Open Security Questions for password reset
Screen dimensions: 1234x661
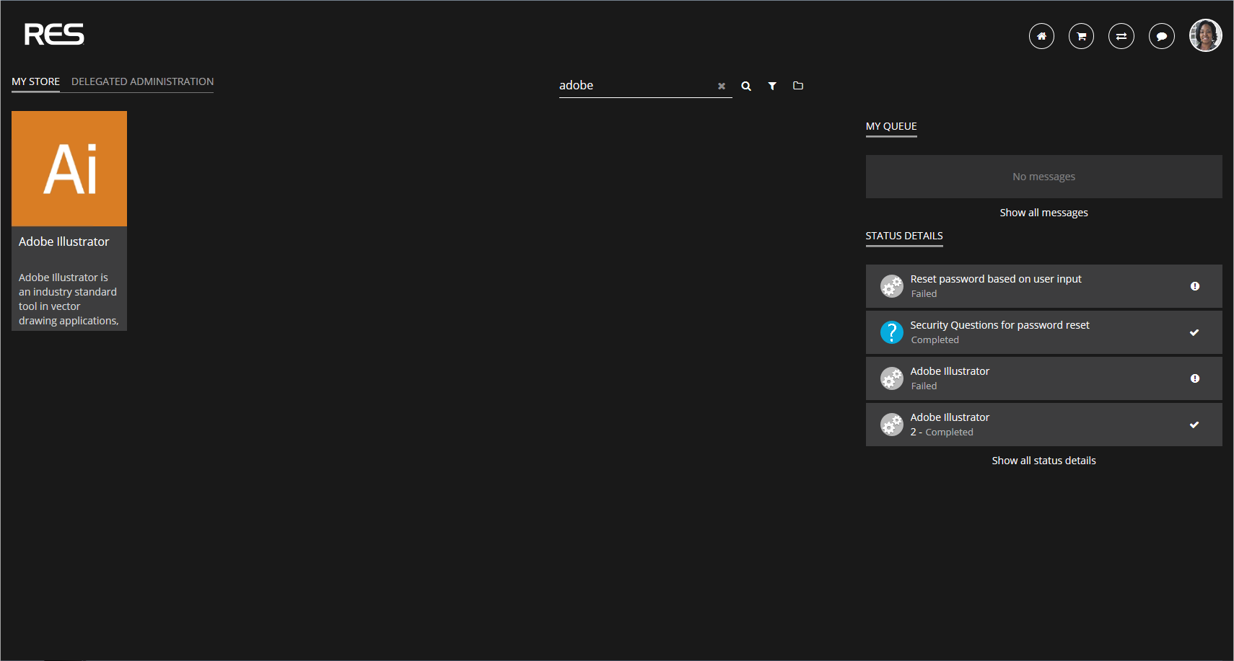click(x=1043, y=332)
